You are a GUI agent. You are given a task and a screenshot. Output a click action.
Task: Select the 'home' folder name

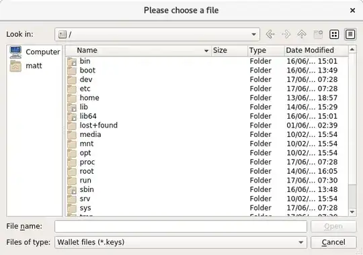89,98
